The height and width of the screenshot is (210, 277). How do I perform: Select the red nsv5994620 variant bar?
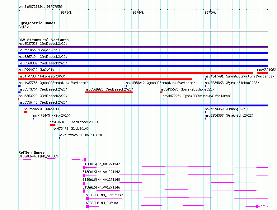click(x=135, y=73)
